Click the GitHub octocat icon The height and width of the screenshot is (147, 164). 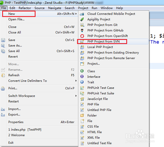82,30
